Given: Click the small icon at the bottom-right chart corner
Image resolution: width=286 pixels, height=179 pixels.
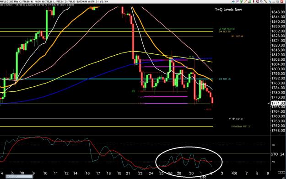Looking at the screenshot, I should point(281,172).
